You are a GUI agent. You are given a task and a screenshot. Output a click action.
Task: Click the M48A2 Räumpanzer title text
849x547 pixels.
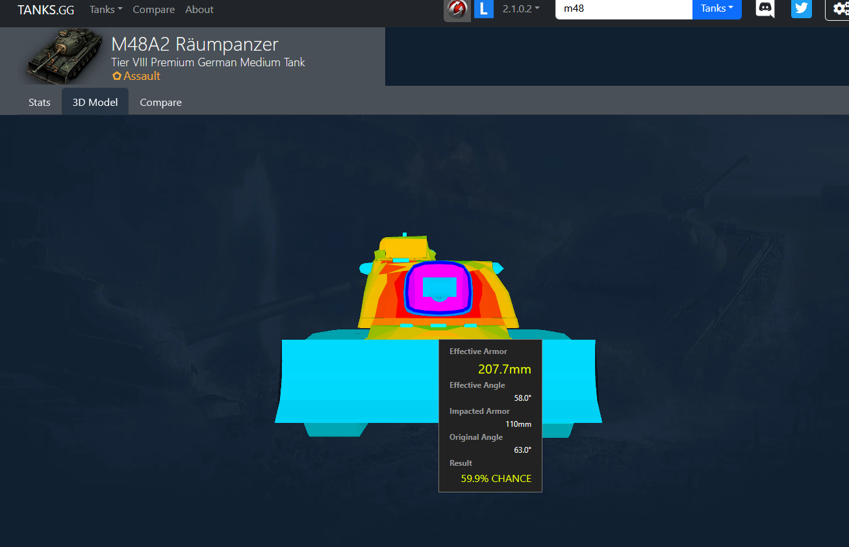(195, 44)
